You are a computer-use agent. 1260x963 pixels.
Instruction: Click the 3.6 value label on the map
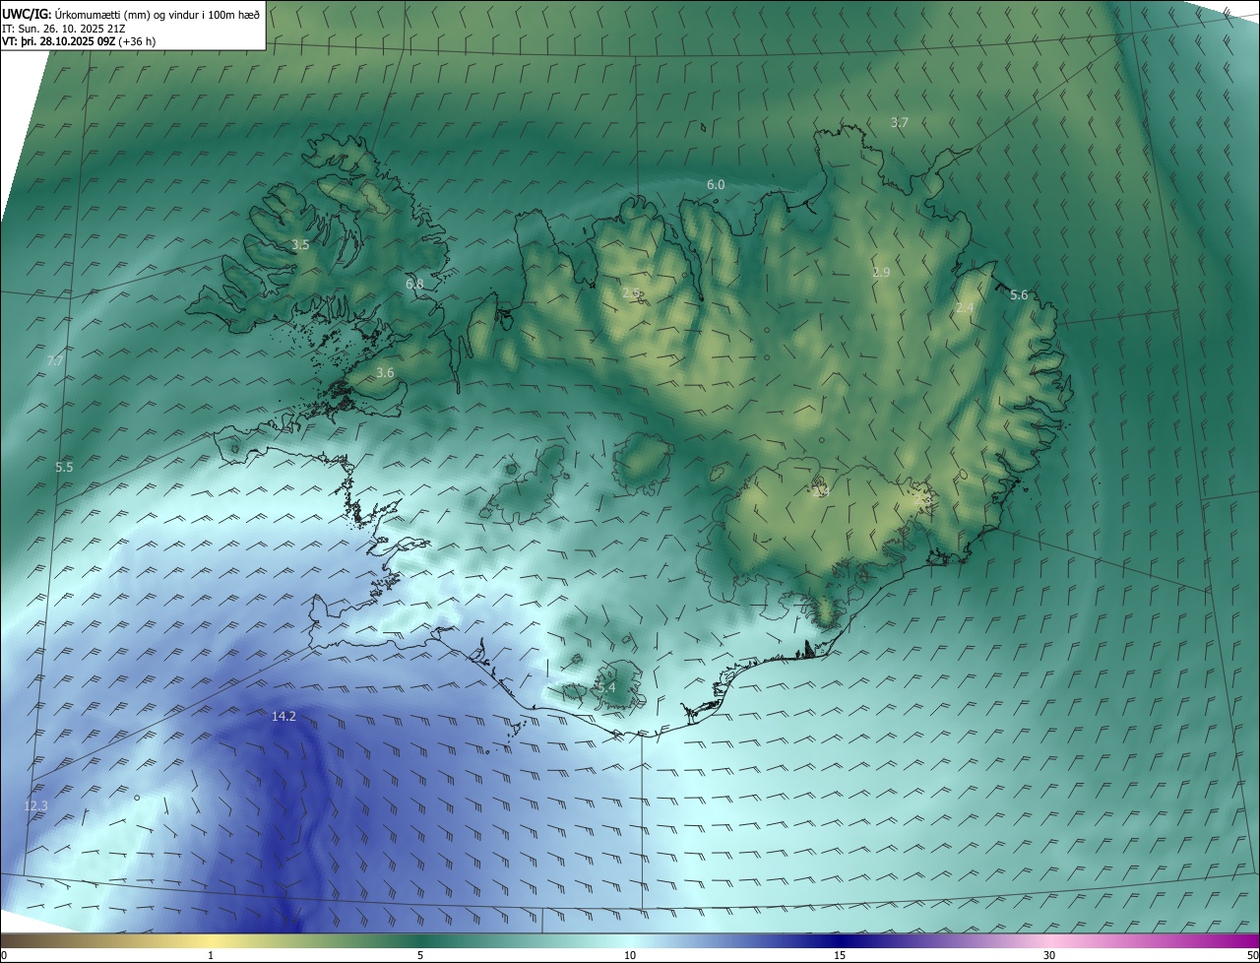(x=385, y=372)
